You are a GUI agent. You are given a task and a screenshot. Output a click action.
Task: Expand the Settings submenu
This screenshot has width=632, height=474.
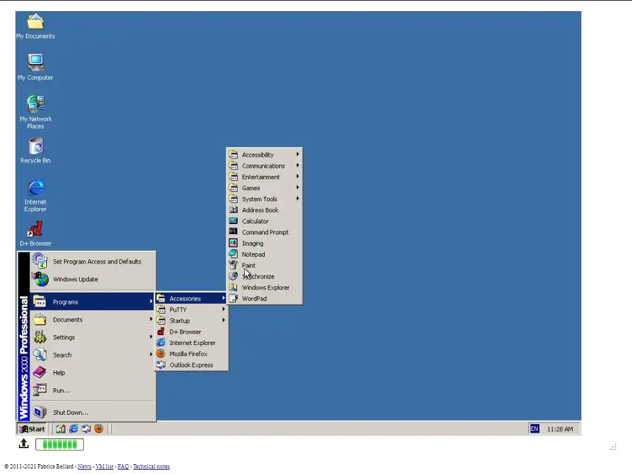click(x=93, y=338)
